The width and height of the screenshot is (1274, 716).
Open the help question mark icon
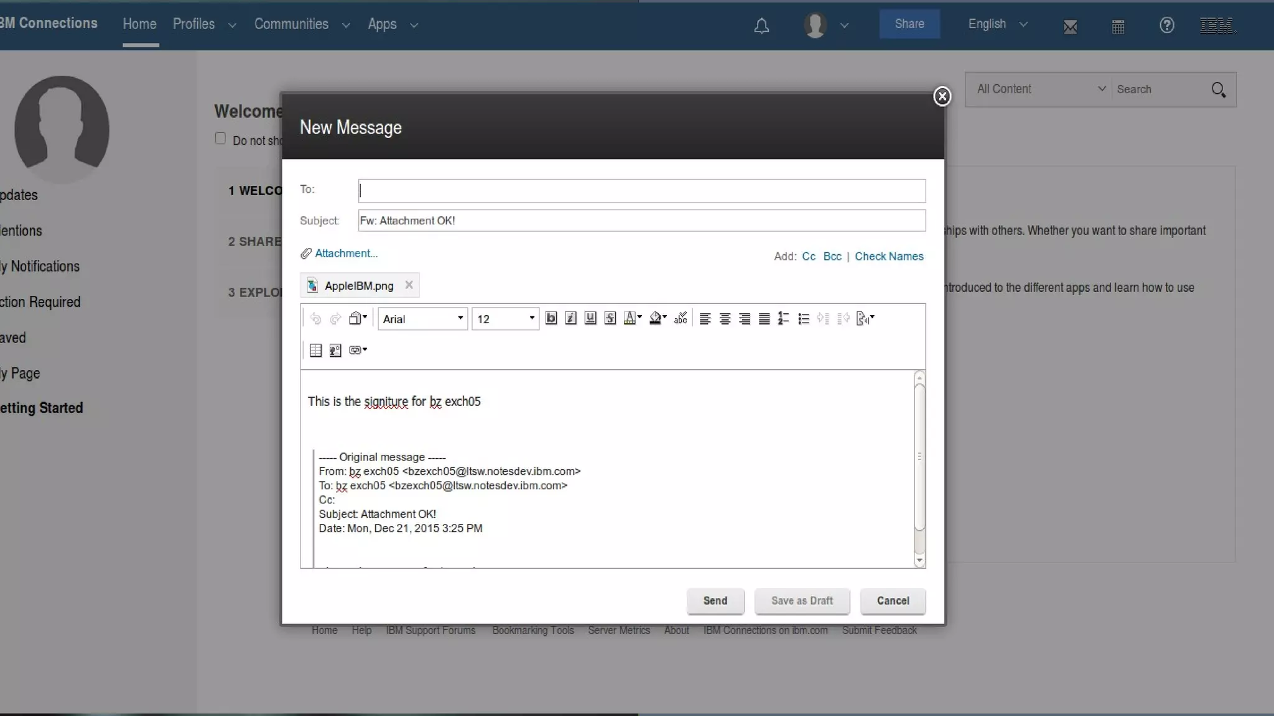[x=1167, y=25]
